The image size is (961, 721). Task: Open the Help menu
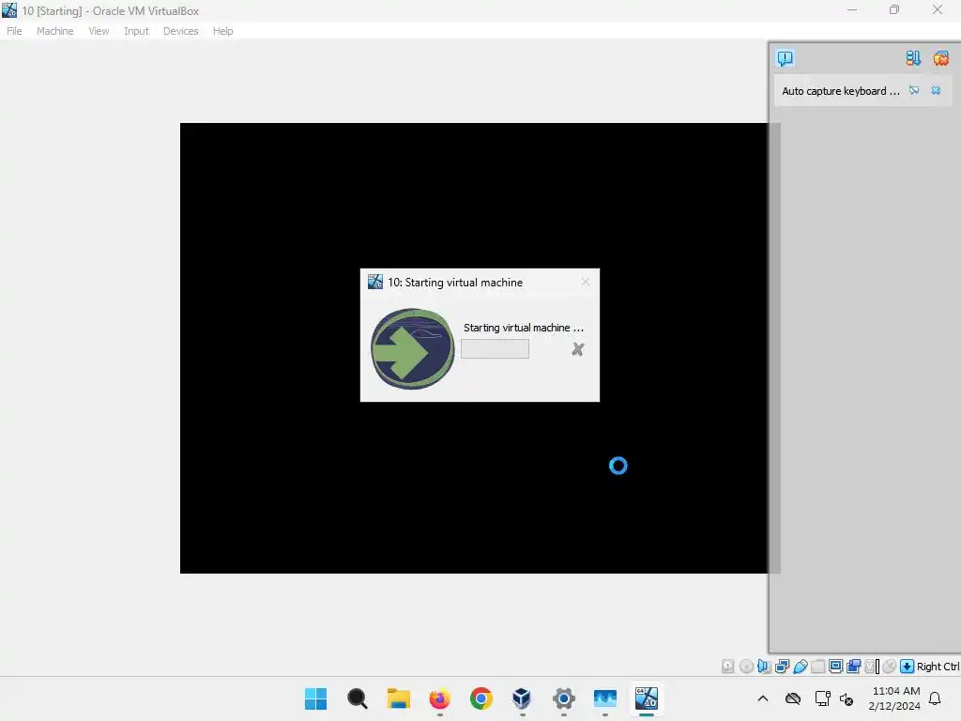222,31
